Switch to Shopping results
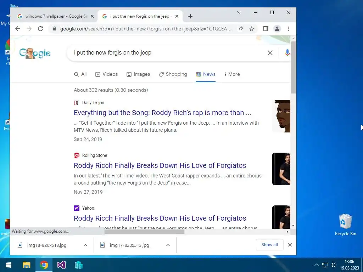The height and width of the screenshot is (272, 363). [173, 74]
